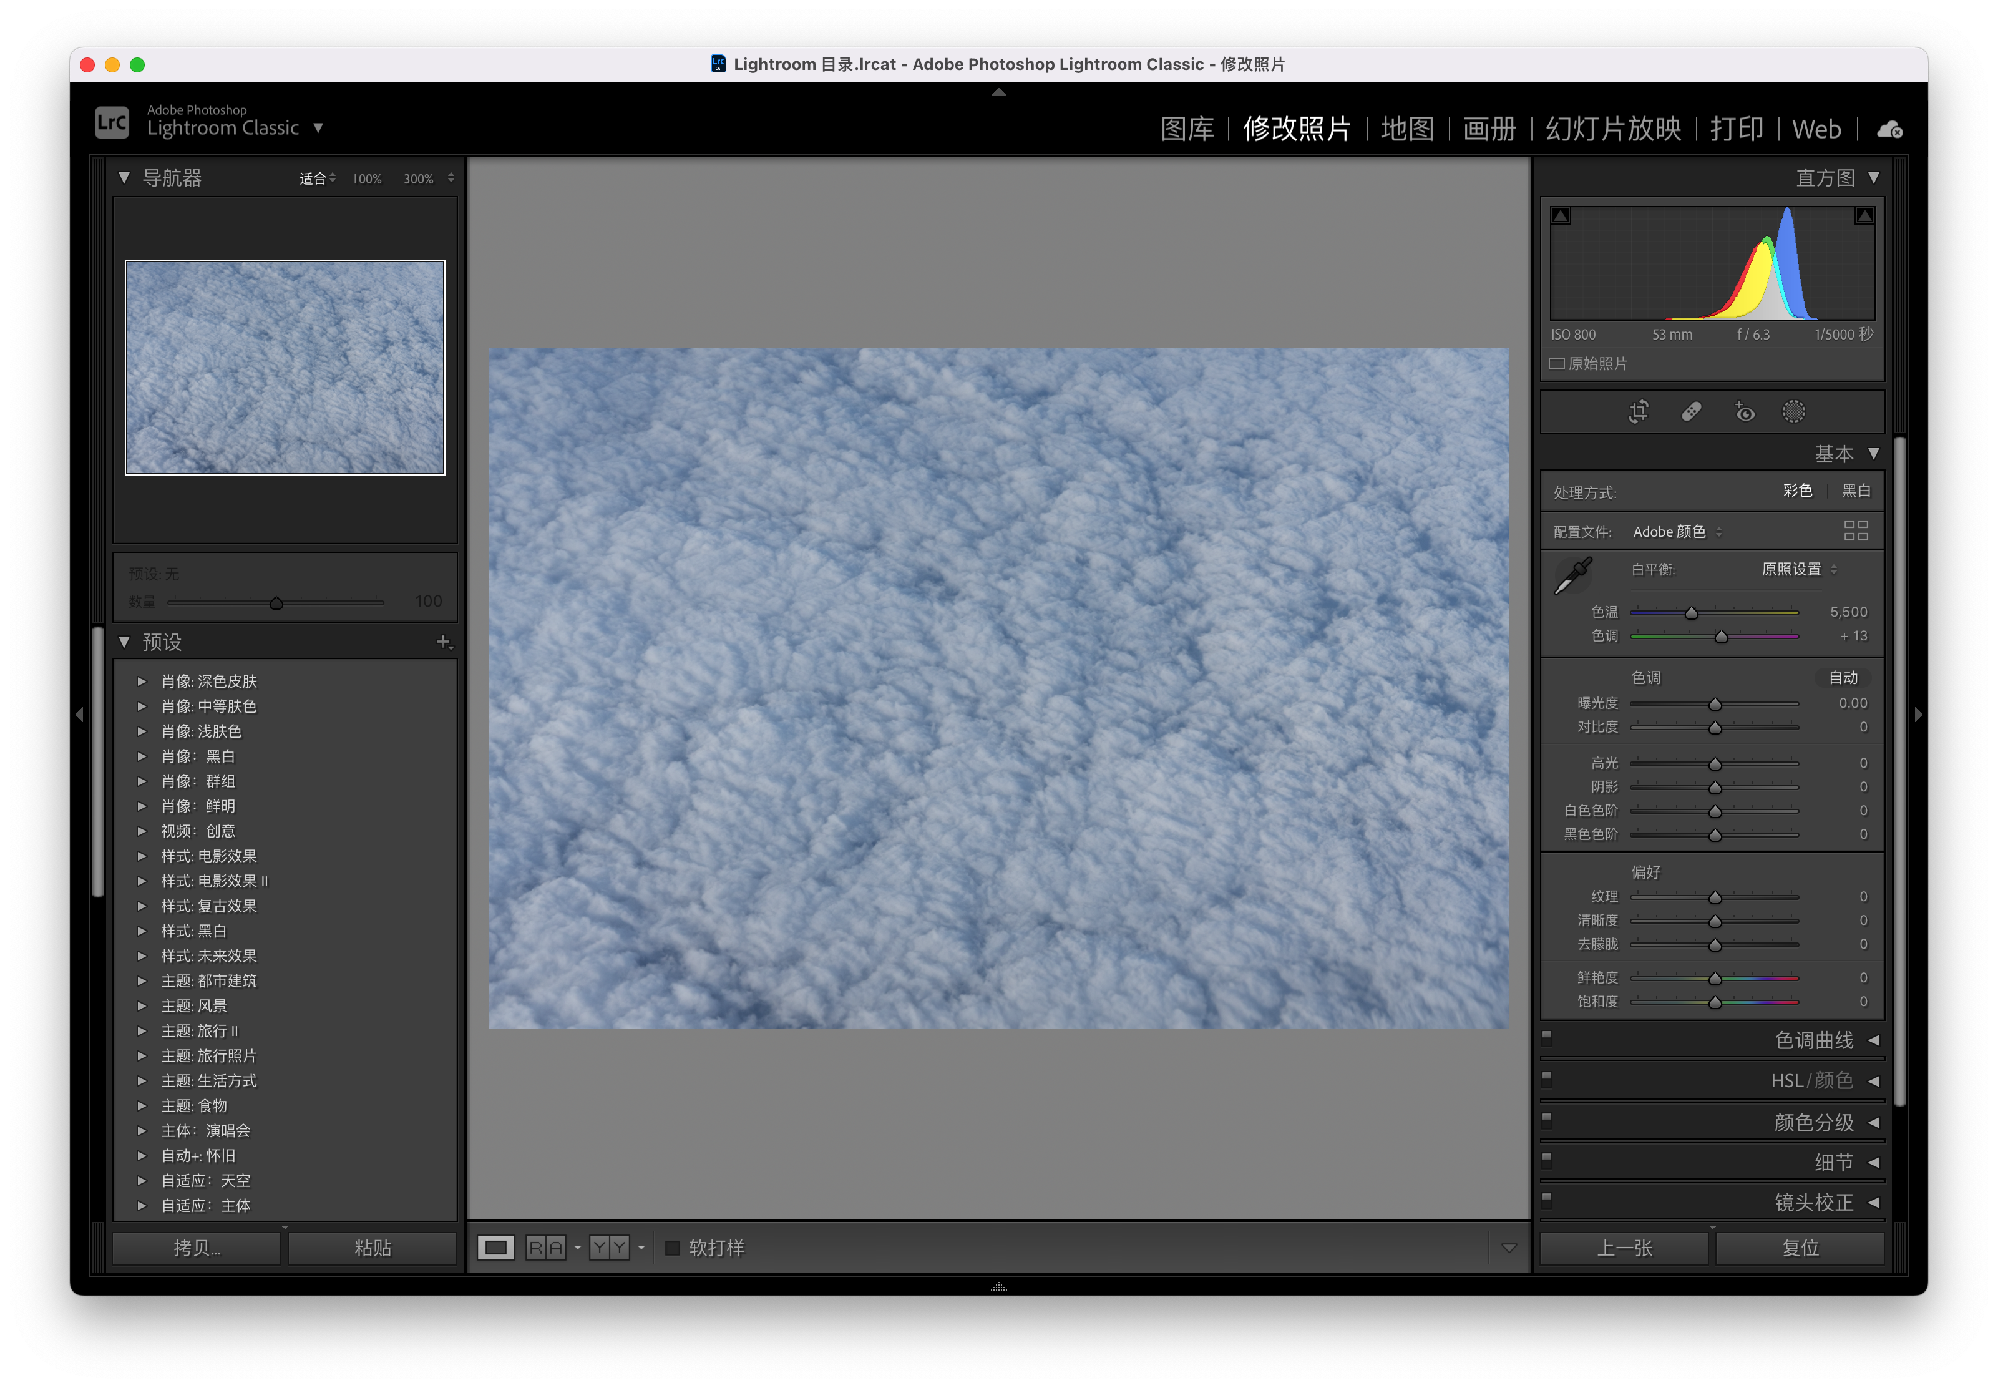Viewport: 1998px width, 1388px height.
Task: Select the Crop overlay tool
Action: (1638, 411)
